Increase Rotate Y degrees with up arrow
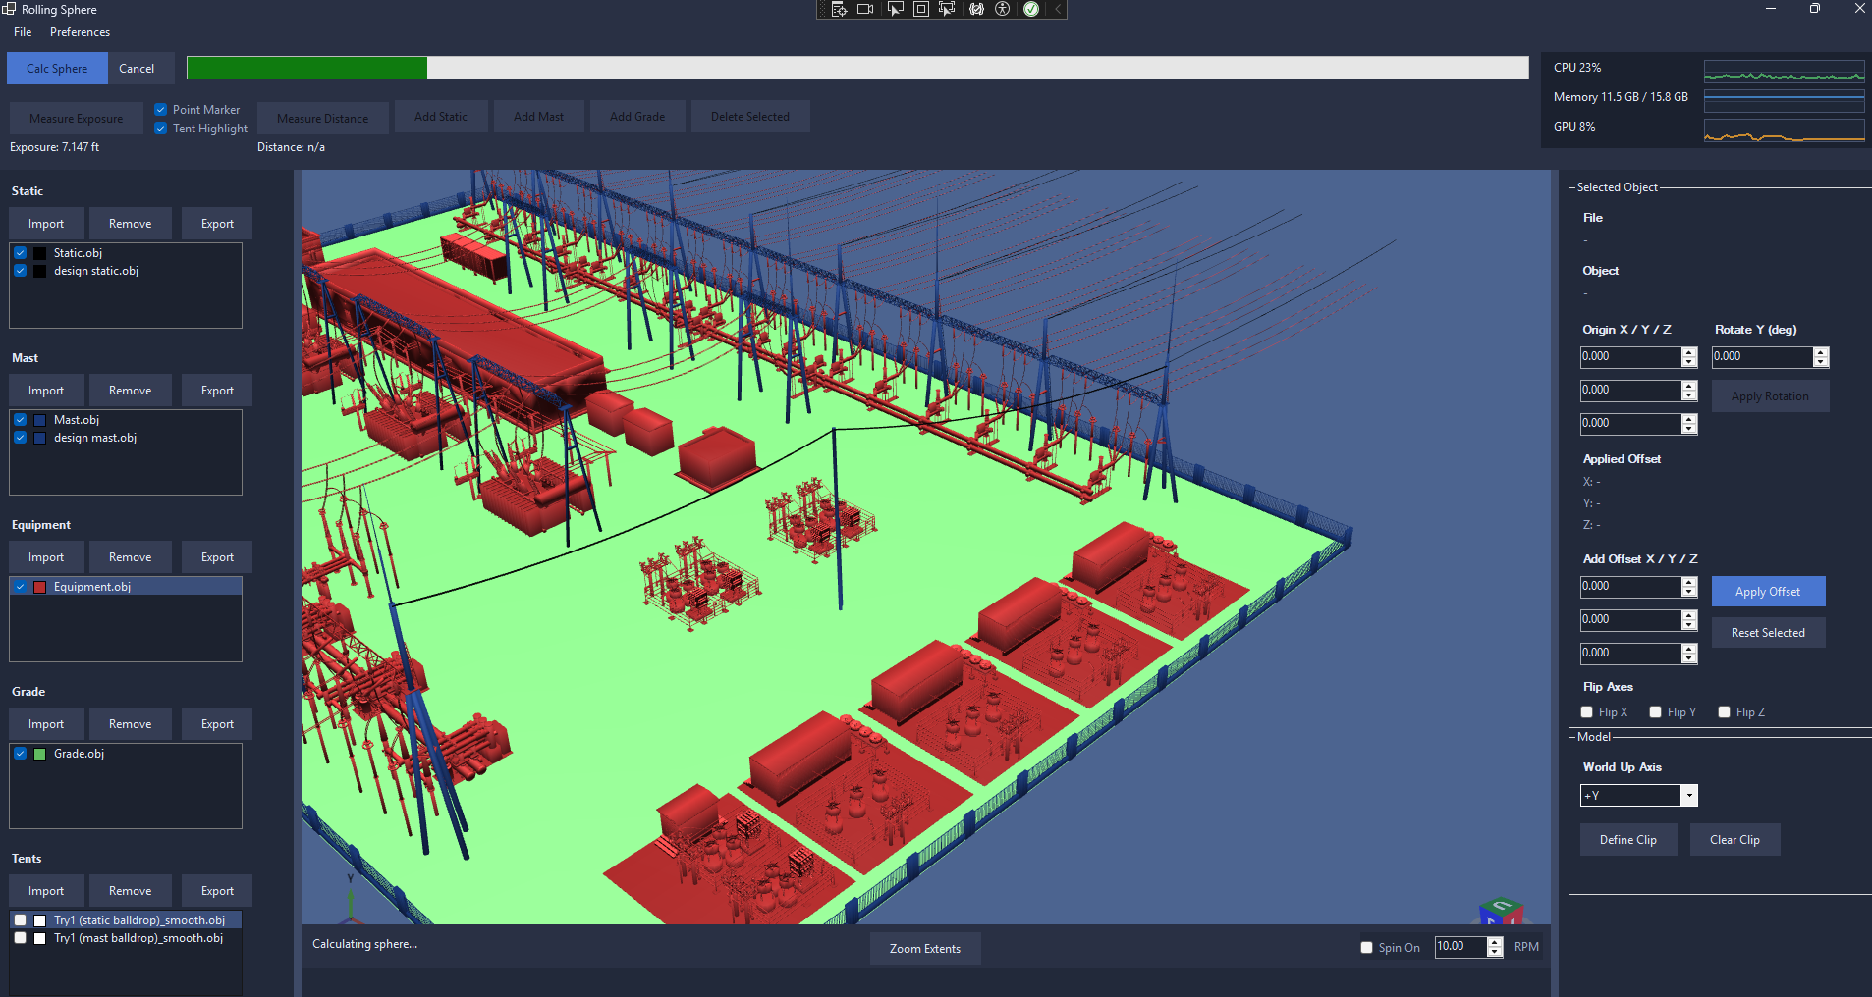Viewport: 1872px width, 997px height. (x=1821, y=352)
